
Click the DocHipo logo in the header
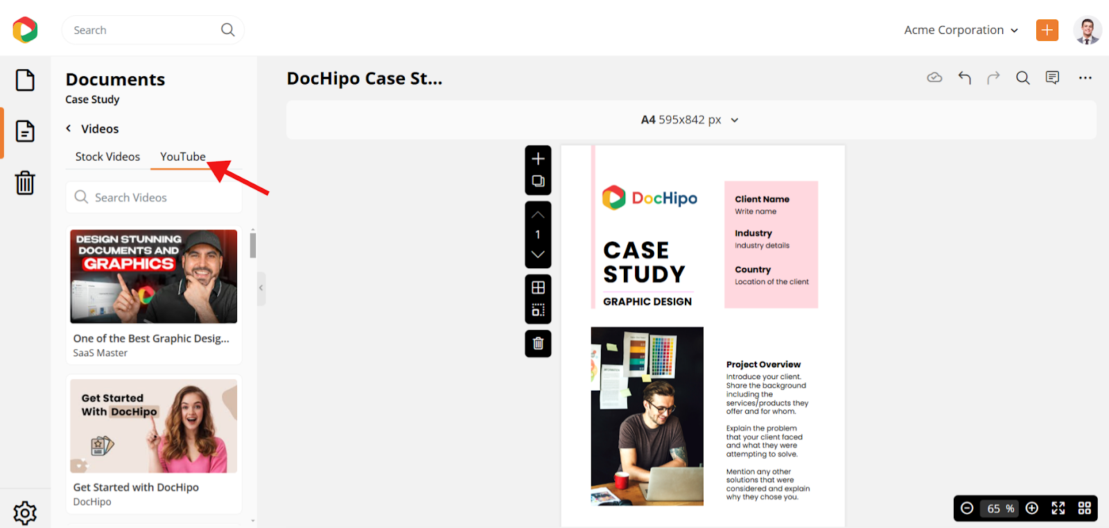(x=25, y=30)
